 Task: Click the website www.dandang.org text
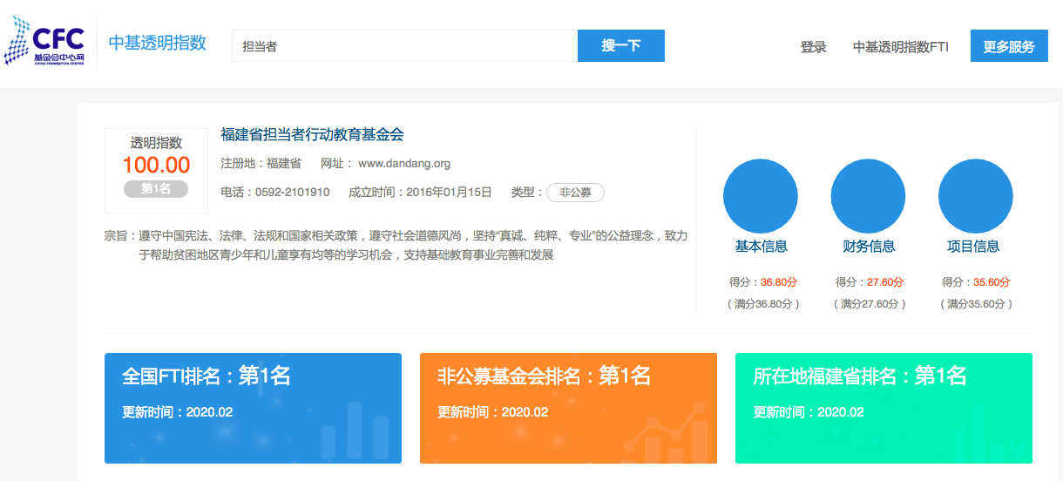[404, 164]
